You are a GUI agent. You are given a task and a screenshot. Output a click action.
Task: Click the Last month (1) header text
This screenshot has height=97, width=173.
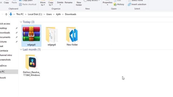point(32,50)
